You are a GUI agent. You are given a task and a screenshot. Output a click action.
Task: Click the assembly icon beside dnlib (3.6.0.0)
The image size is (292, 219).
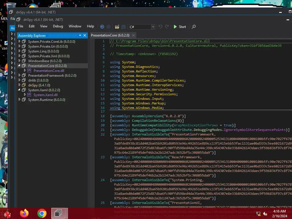click(24, 80)
